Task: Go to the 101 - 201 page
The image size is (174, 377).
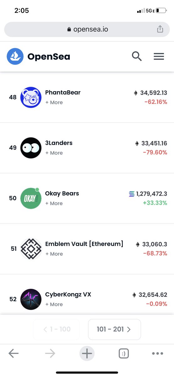Action: click(x=114, y=329)
